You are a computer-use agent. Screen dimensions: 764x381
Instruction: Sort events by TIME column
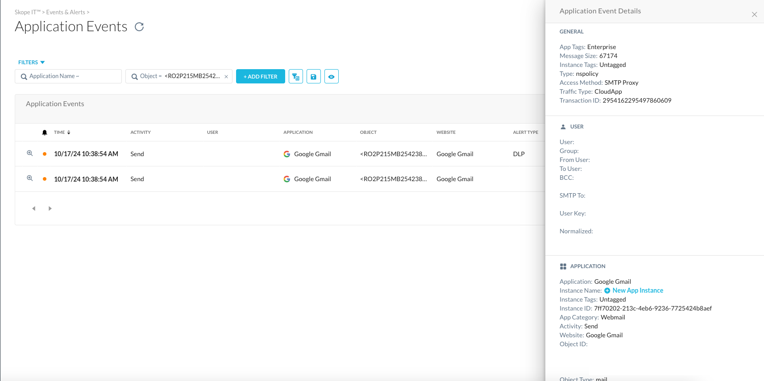pos(62,133)
